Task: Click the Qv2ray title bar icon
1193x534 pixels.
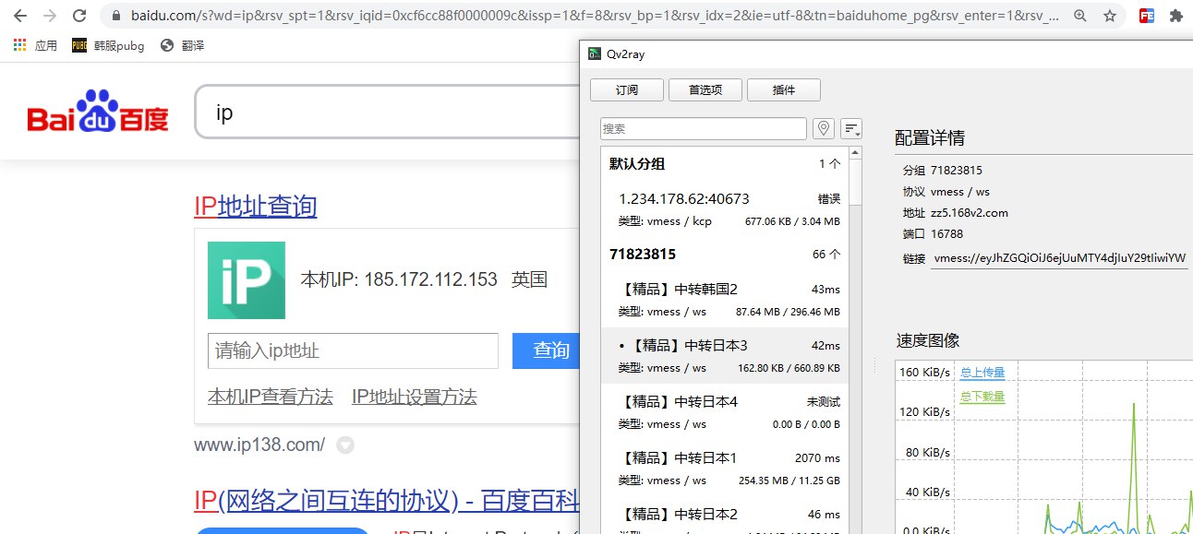Action: tap(596, 53)
